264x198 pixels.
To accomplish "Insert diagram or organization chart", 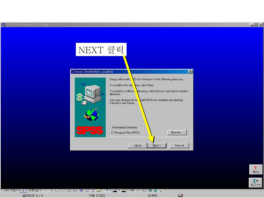I will click(87, 190).
